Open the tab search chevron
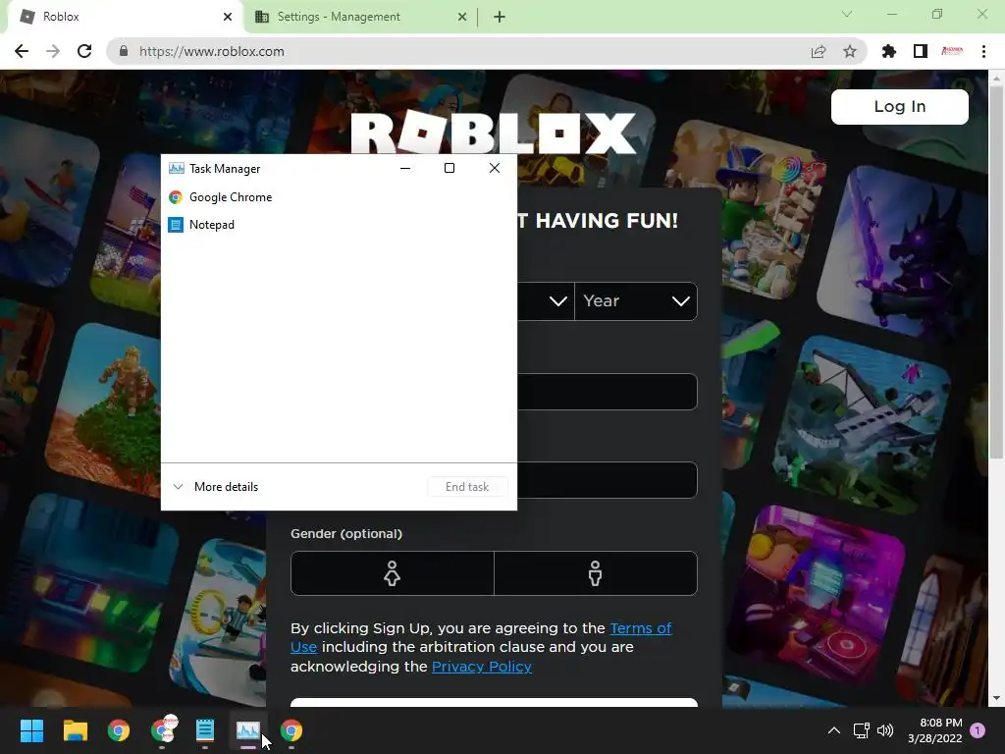 coord(847,14)
